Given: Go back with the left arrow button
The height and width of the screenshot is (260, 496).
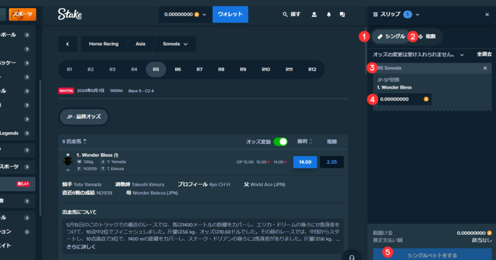Looking at the screenshot, I should [x=67, y=44].
